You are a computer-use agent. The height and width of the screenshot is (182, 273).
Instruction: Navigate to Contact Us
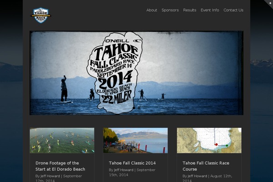tap(233, 10)
